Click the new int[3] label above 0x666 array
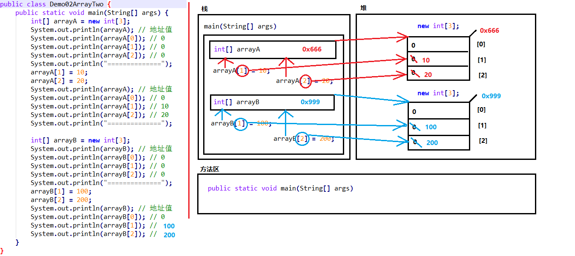 [x=438, y=26]
